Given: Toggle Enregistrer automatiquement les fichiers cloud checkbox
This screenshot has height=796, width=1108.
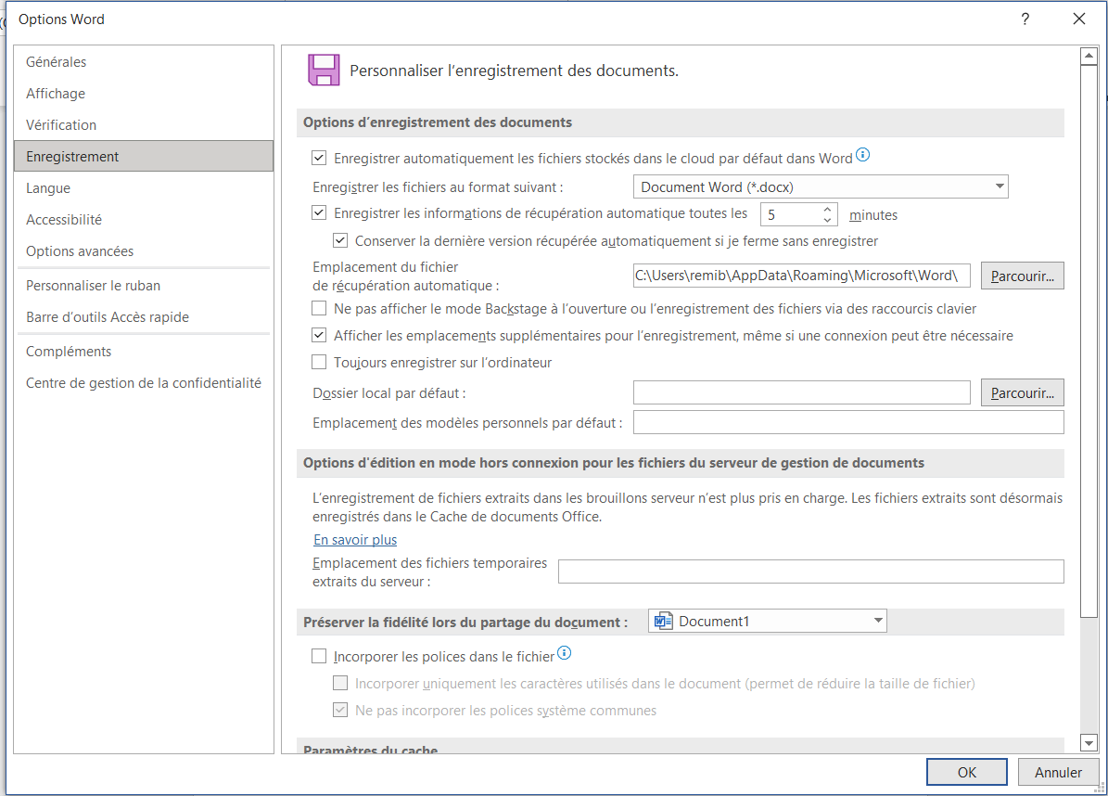Looking at the screenshot, I should pyautogui.click(x=319, y=158).
